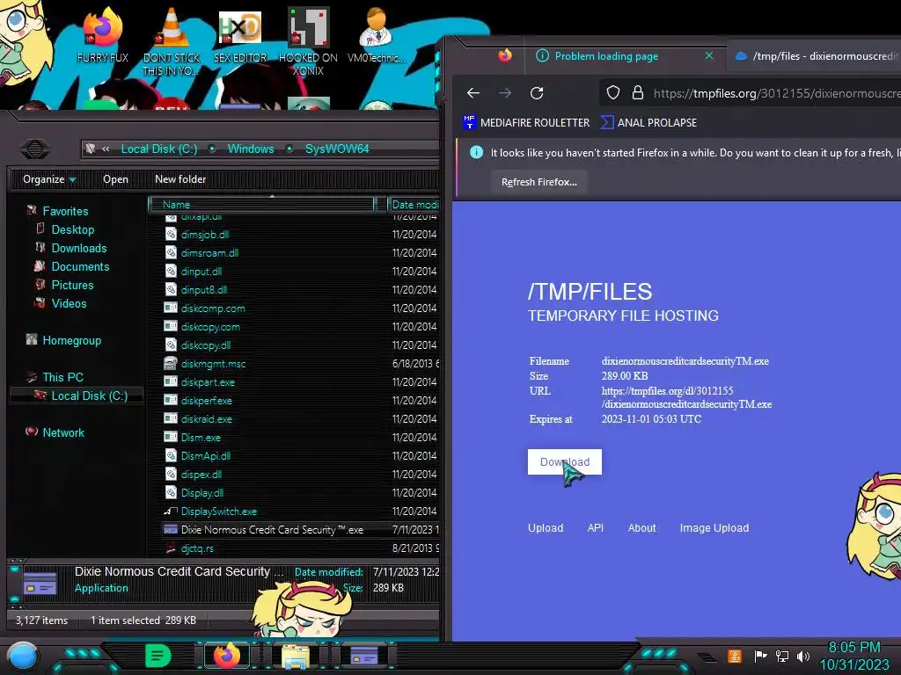Select the diskcomp.com file
Viewport: 901px width, 675px height.
click(213, 308)
